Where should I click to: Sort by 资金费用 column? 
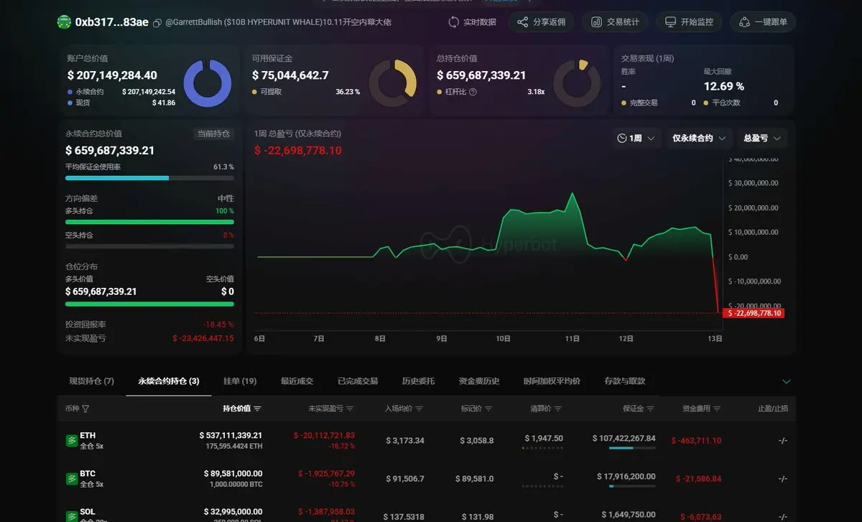click(702, 409)
